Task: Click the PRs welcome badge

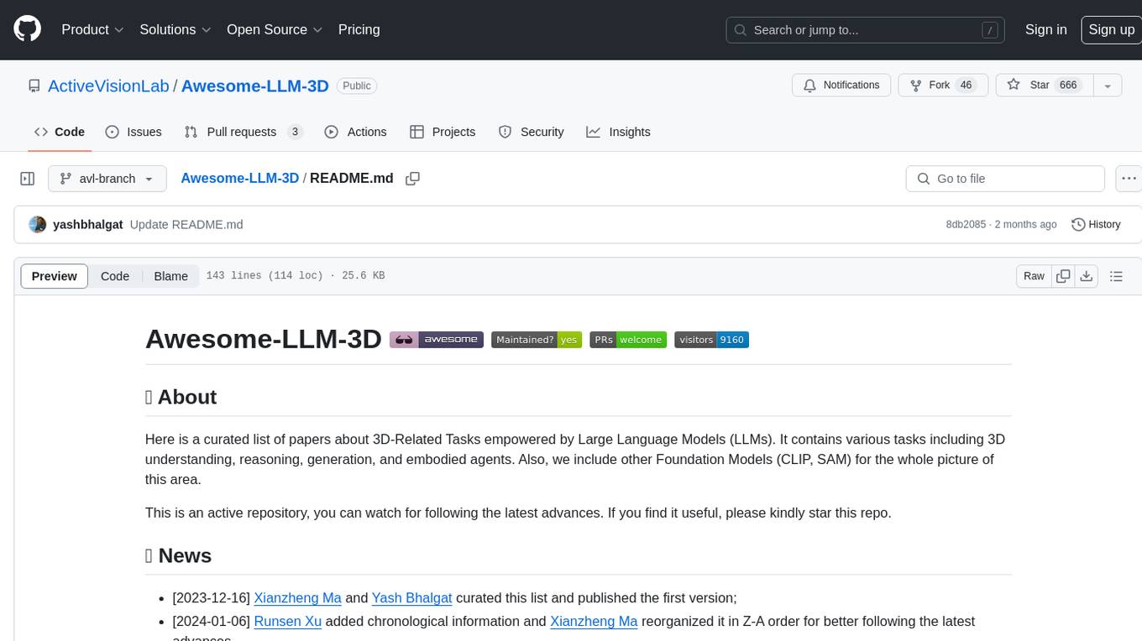Action: click(628, 340)
